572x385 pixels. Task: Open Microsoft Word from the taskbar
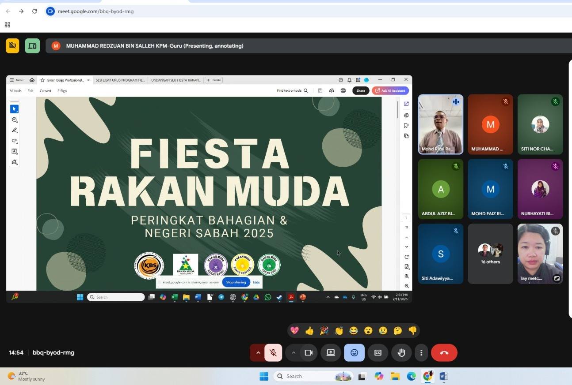coord(444,376)
